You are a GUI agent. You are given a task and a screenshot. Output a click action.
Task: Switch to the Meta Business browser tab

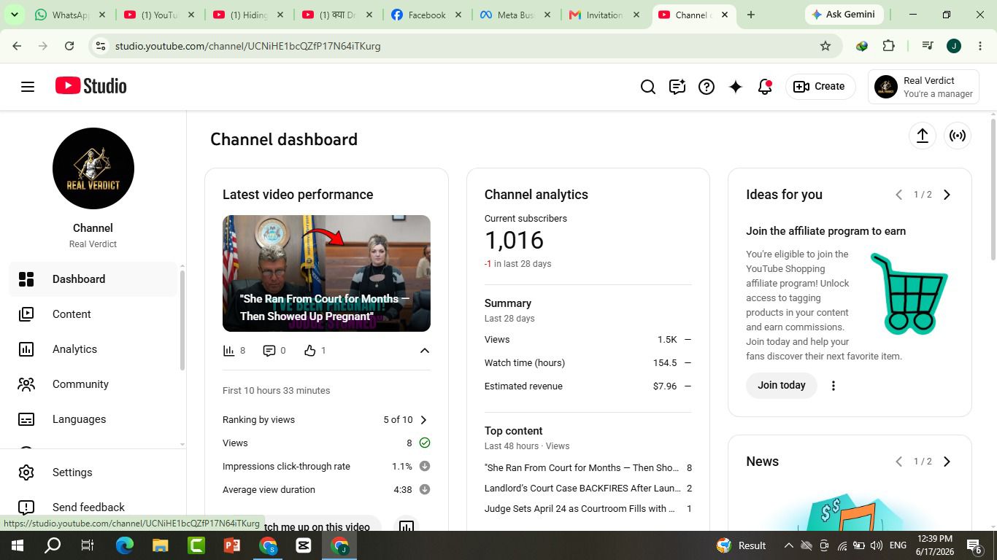pos(516,15)
